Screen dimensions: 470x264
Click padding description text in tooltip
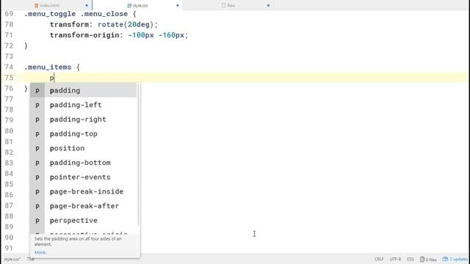pyautogui.click(x=78, y=241)
